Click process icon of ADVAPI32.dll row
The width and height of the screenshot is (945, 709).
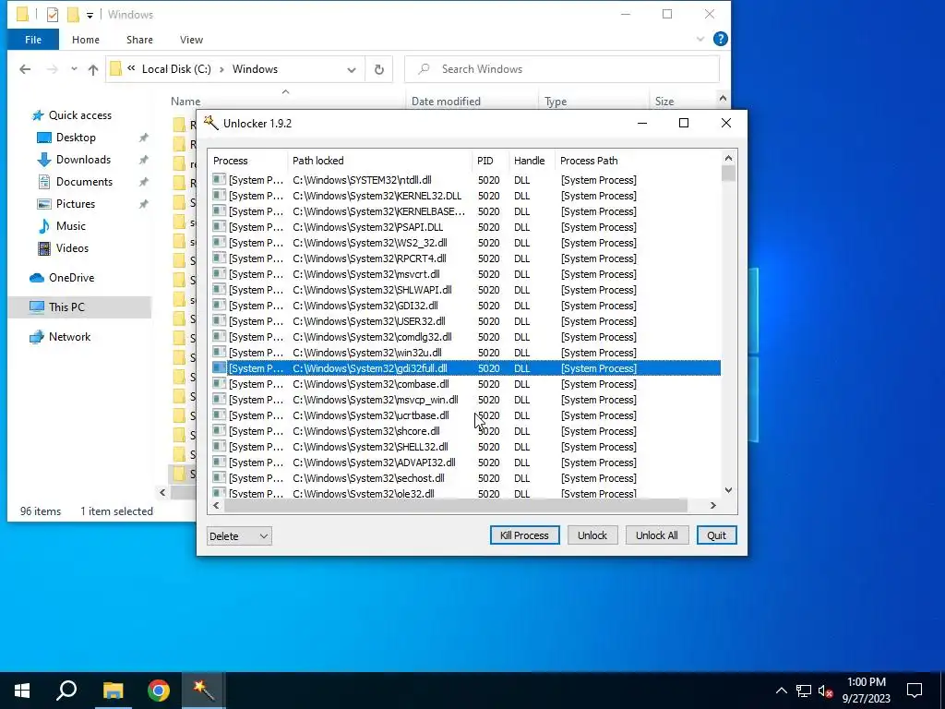pyautogui.click(x=220, y=462)
